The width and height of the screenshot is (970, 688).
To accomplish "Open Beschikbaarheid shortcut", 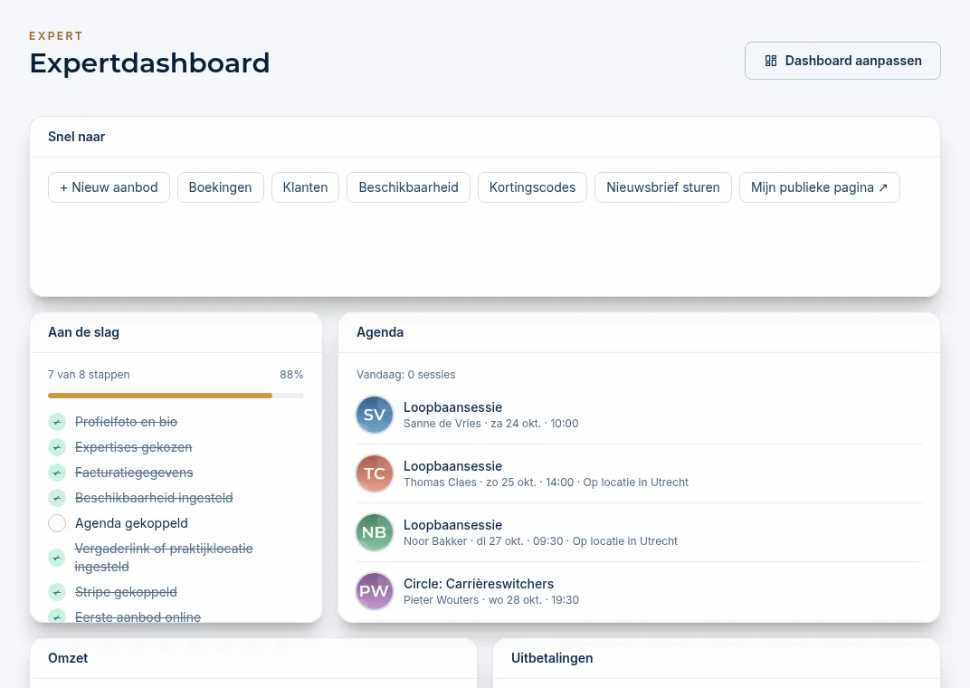I will click(x=408, y=187).
